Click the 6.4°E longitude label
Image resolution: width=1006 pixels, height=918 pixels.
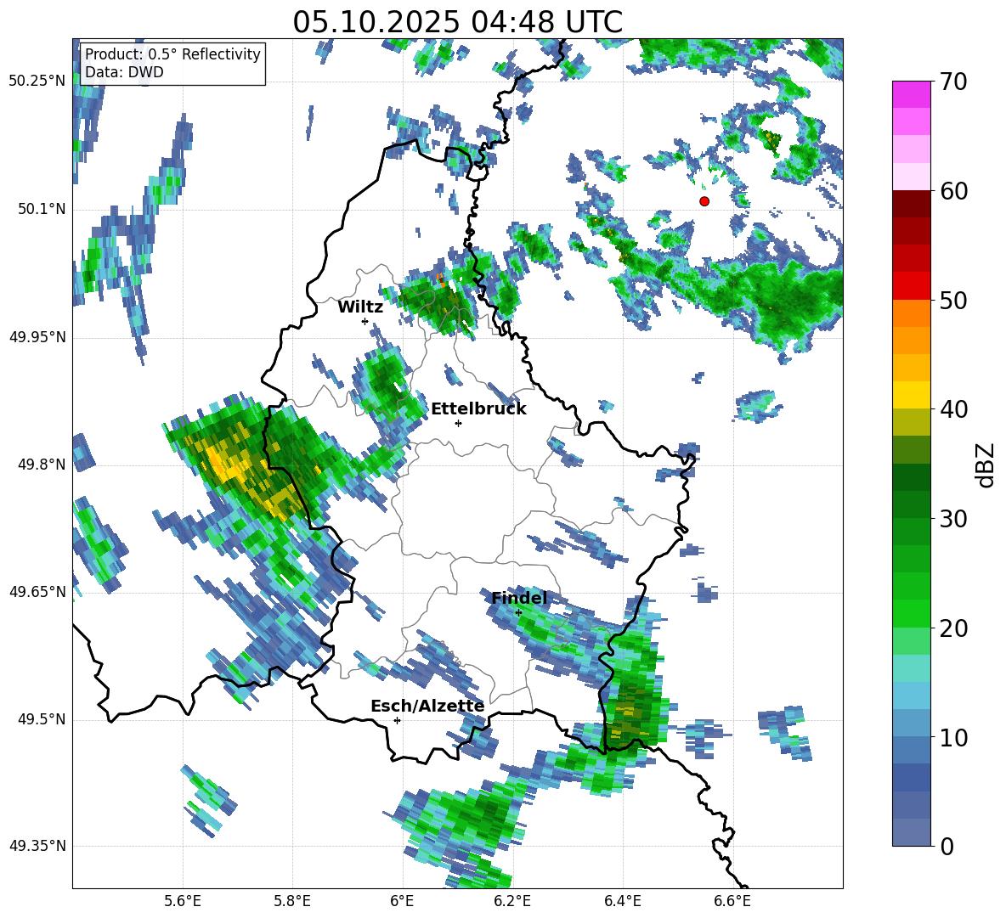[x=622, y=901]
